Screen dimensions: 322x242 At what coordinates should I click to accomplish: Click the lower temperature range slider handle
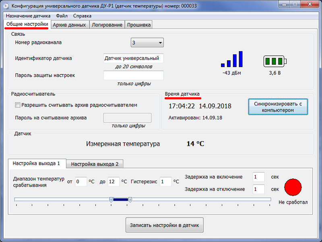pyautogui.click(x=111, y=200)
